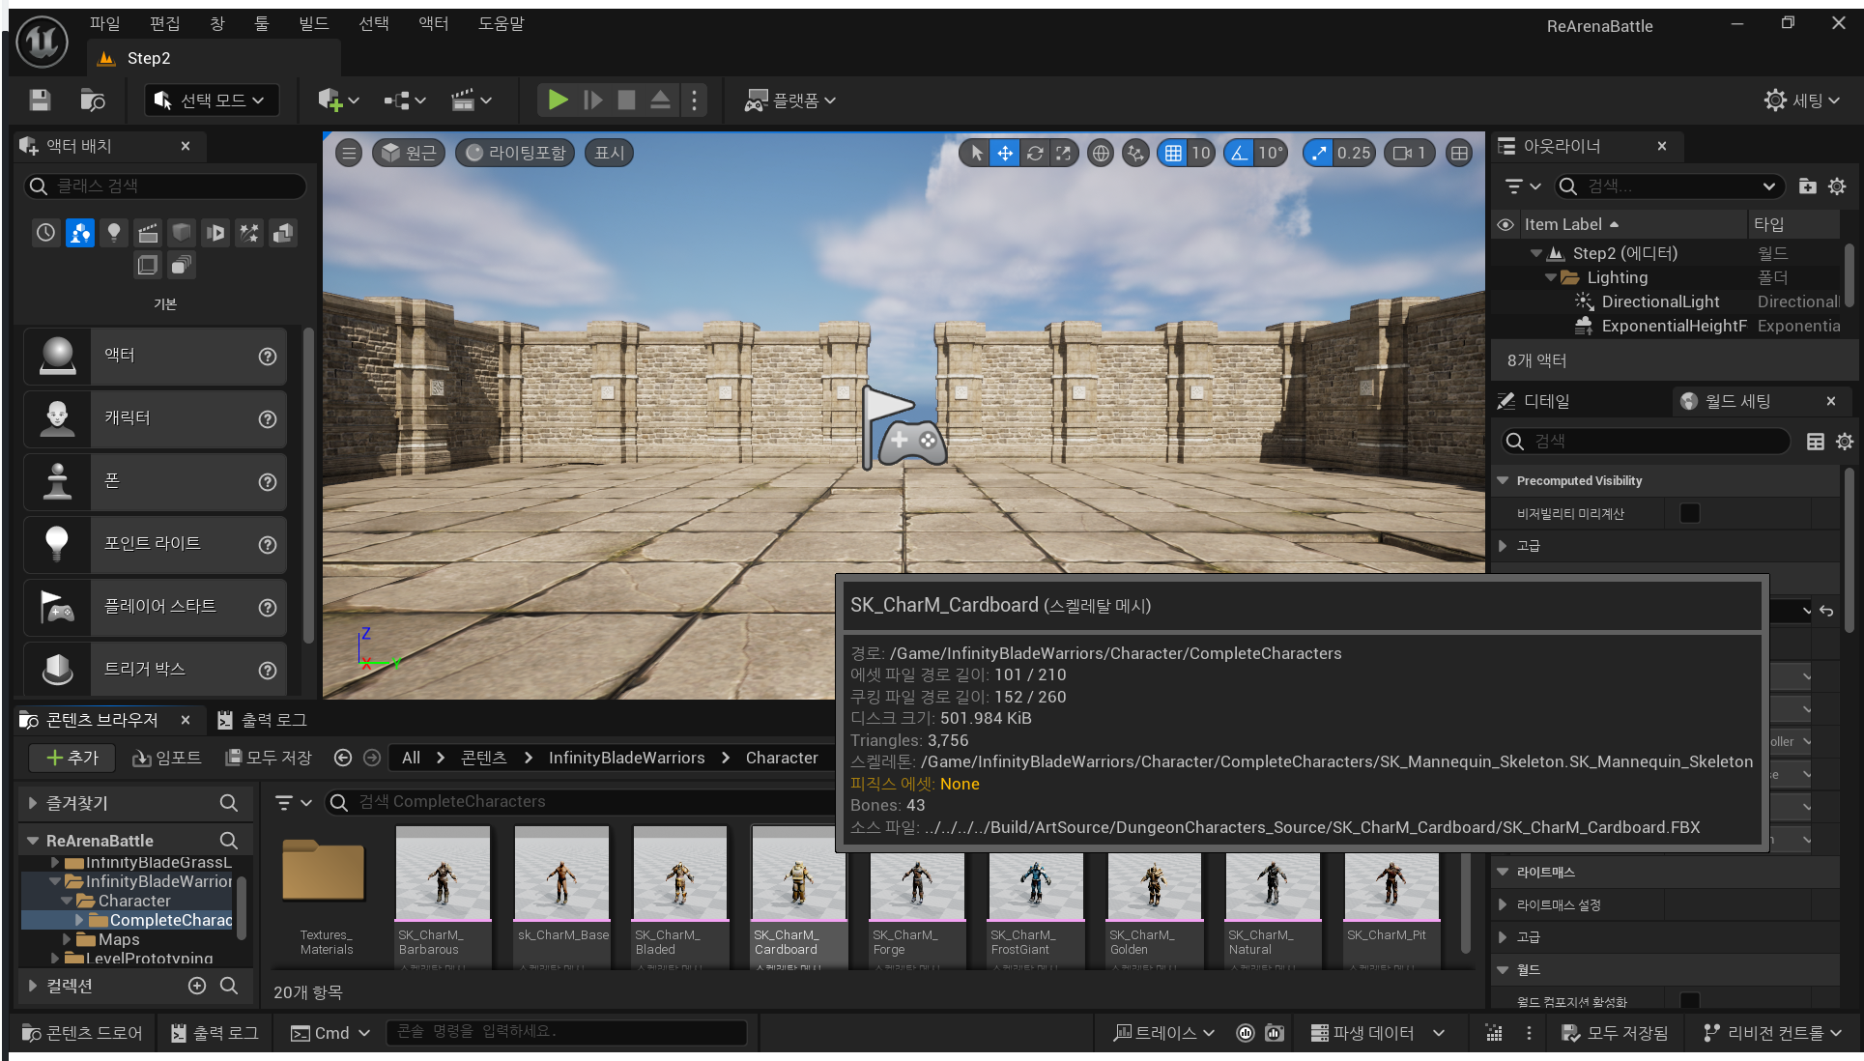The width and height of the screenshot is (1864, 1061).
Task: Click the 모두 저장 button in the content browser
Action: point(269,758)
